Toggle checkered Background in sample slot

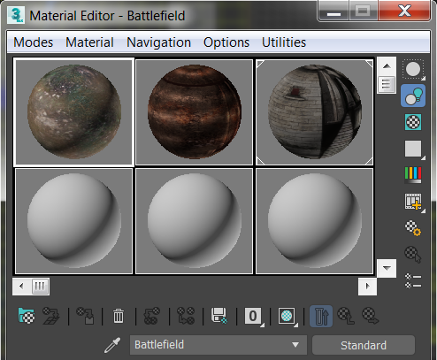pos(413,122)
